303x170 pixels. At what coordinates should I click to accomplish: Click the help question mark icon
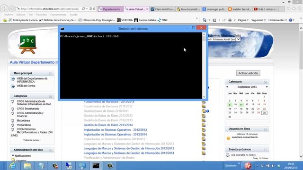[290, 20]
